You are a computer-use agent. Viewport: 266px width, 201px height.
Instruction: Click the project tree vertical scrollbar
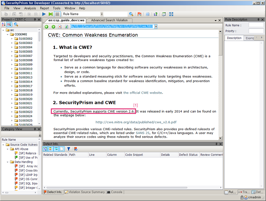tap(40, 36)
